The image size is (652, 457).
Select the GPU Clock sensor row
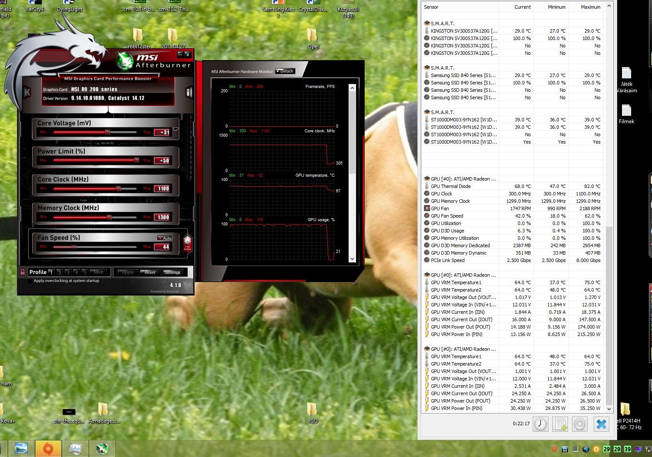[513, 194]
